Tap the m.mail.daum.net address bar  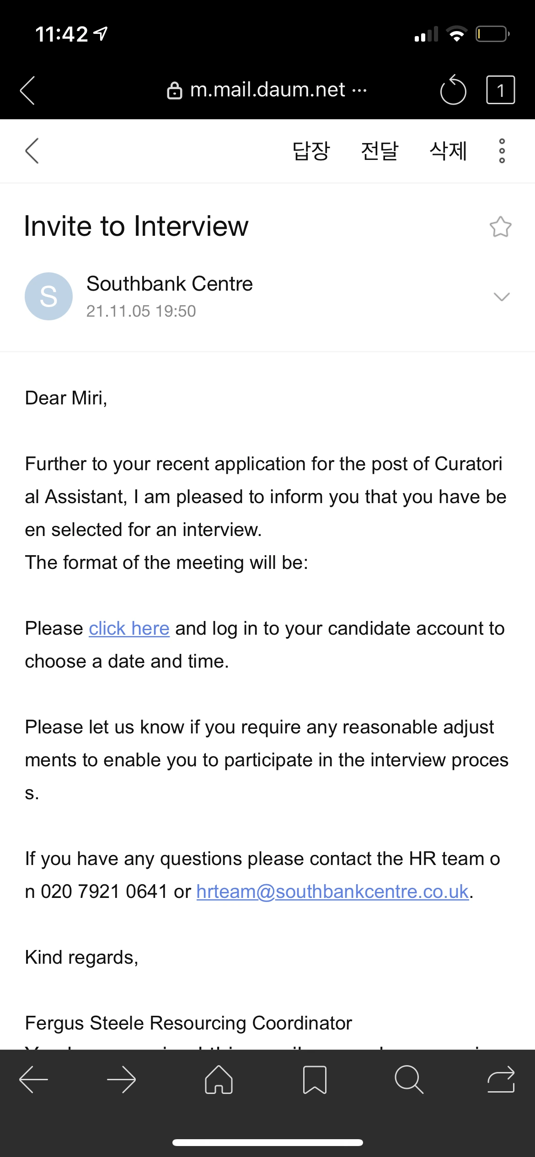267,90
